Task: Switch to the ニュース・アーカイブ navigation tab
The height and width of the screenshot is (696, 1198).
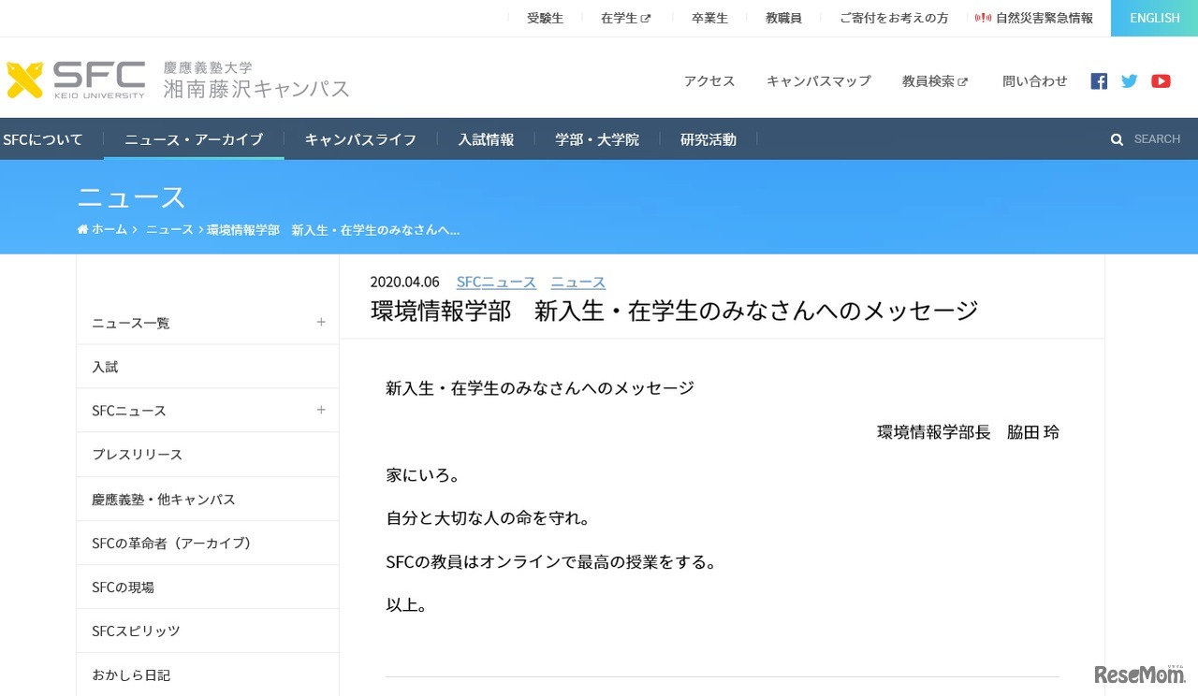Action: (194, 138)
